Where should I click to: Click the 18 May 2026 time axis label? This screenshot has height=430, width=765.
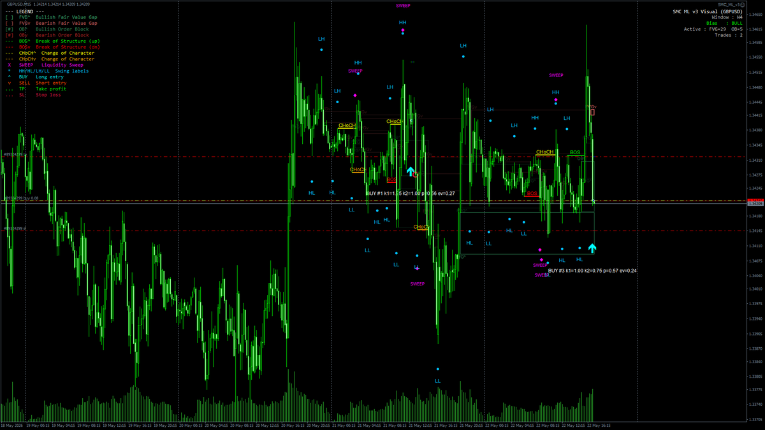11,425
